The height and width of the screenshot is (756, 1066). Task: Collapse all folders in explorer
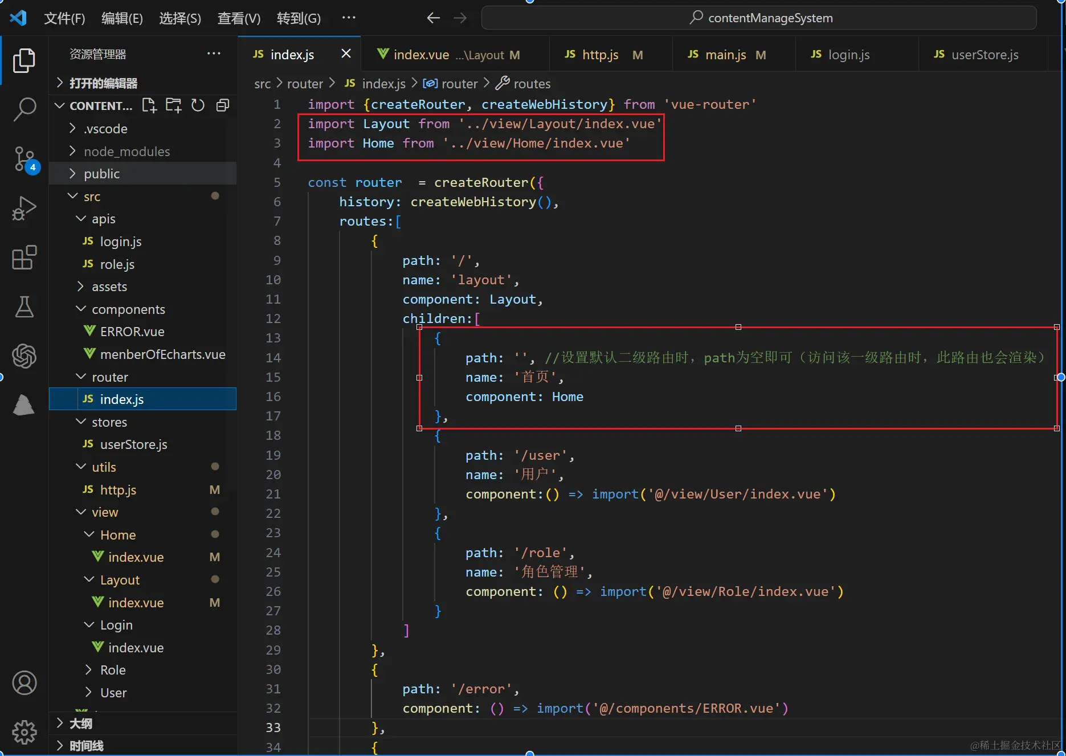click(222, 105)
